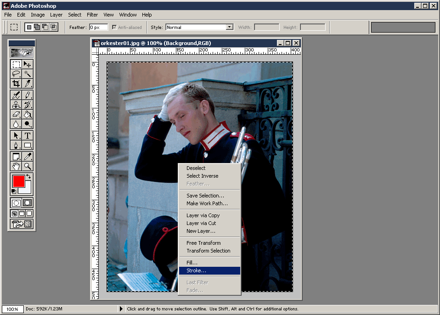This screenshot has width=440, height=315.
Task: Select the Eraser tool
Action: point(16,114)
